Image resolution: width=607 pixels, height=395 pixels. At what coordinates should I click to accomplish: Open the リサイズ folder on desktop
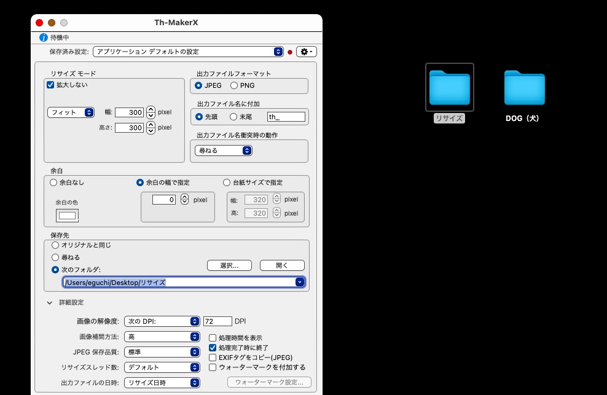pos(449,88)
